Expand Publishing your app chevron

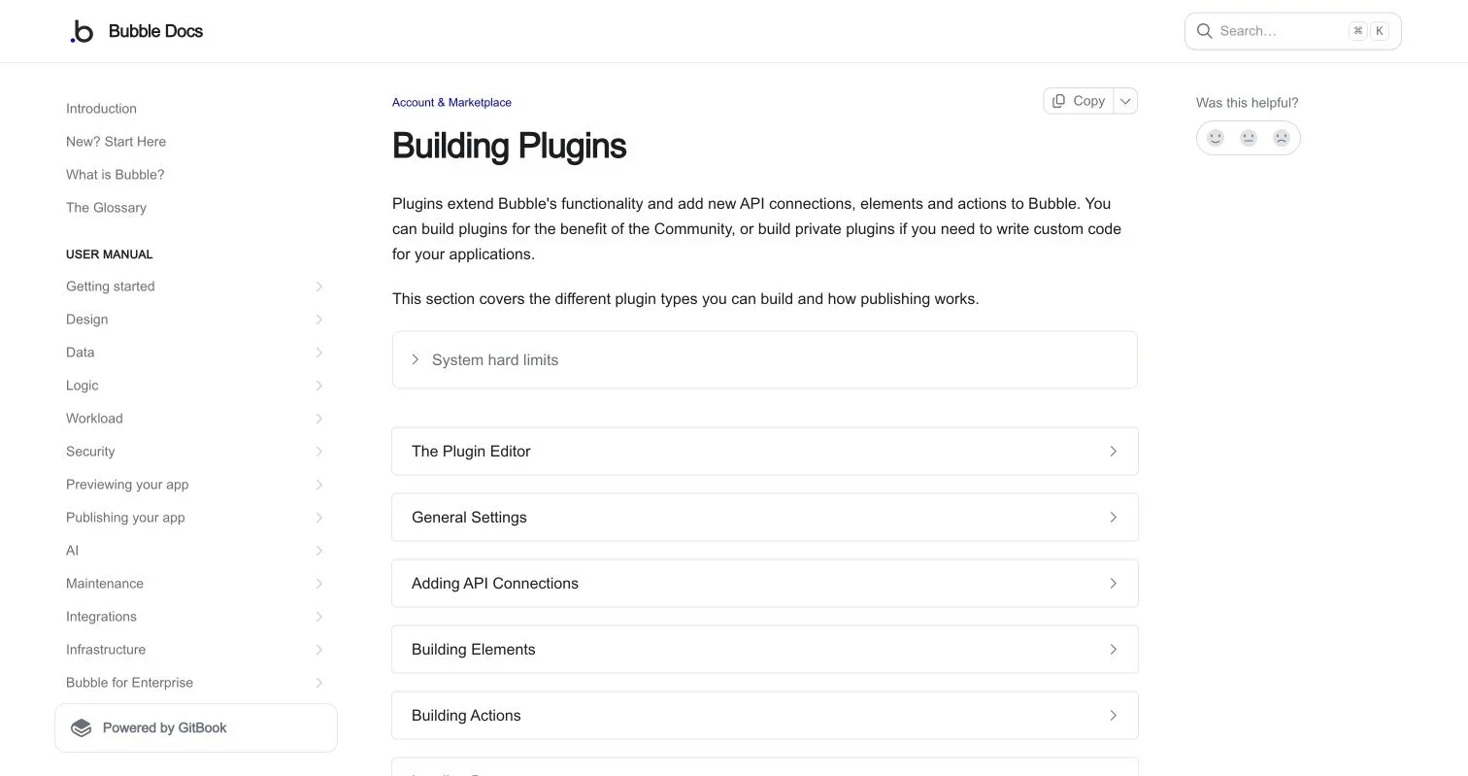coord(319,518)
